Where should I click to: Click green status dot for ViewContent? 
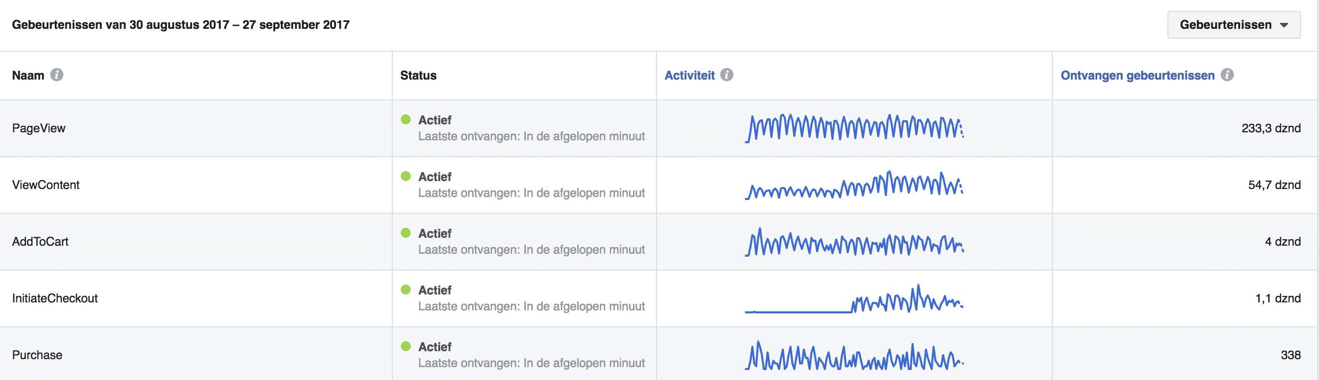click(x=406, y=176)
